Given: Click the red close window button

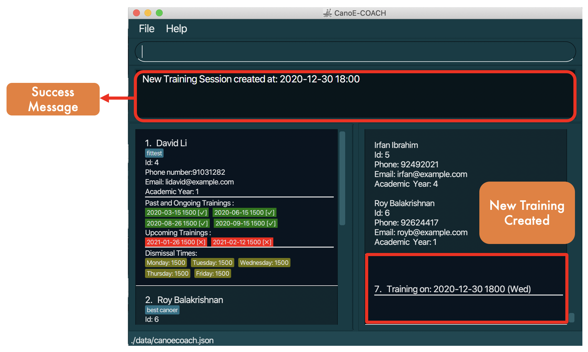Looking at the screenshot, I should 136,13.
